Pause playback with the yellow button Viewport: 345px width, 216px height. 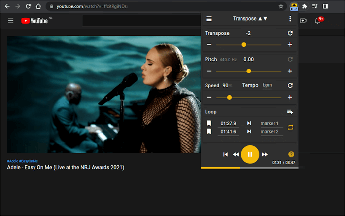tap(250, 154)
